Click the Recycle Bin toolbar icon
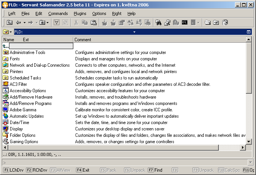 (x=225, y=22)
